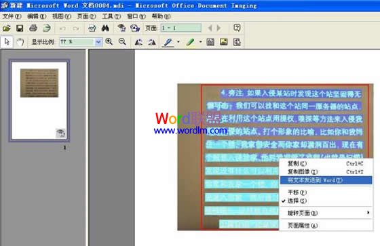Viewport: 380px width, 246px height.
Task: Open the 编辑(E) menu
Action: click(x=37, y=16)
